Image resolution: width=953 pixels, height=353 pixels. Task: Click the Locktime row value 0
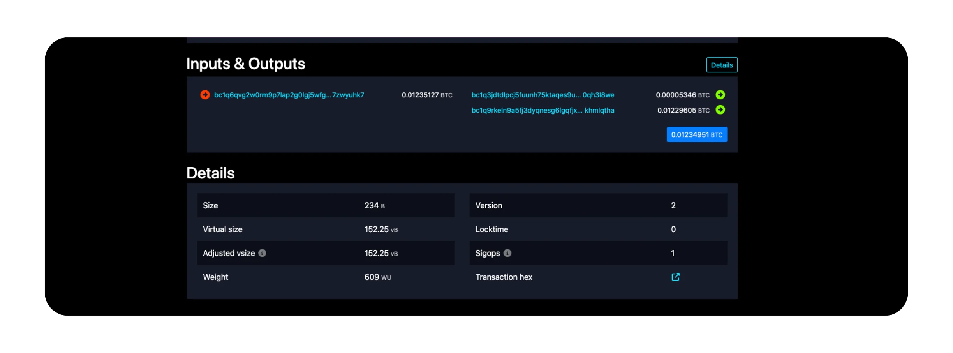(673, 229)
